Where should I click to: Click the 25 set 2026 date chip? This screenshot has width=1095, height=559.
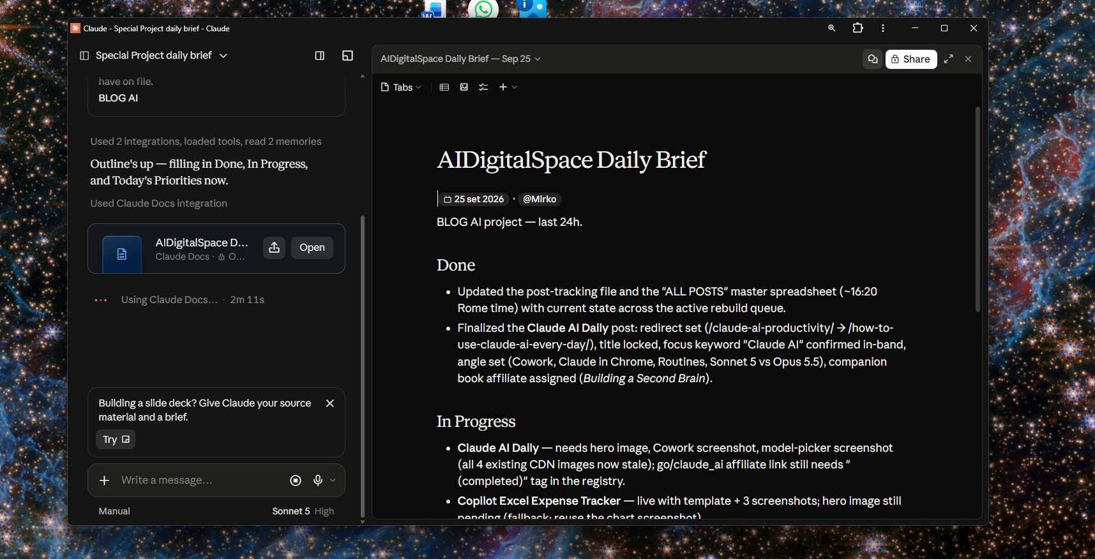[x=474, y=199]
